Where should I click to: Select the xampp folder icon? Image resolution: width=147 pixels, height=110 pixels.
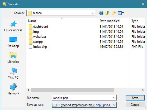31,42
